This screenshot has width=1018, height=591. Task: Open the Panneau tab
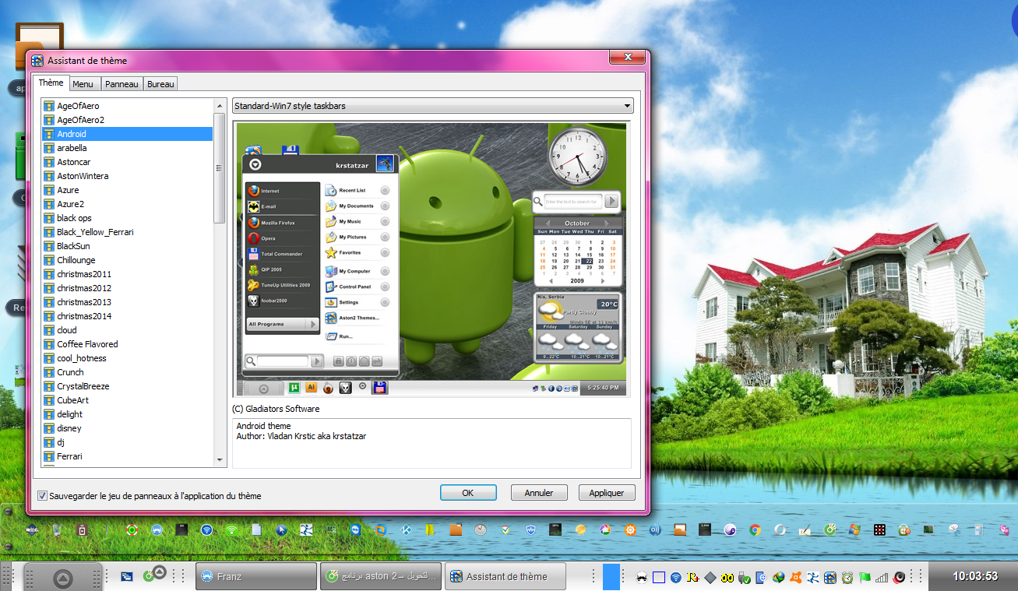click(x=122, y=84)
